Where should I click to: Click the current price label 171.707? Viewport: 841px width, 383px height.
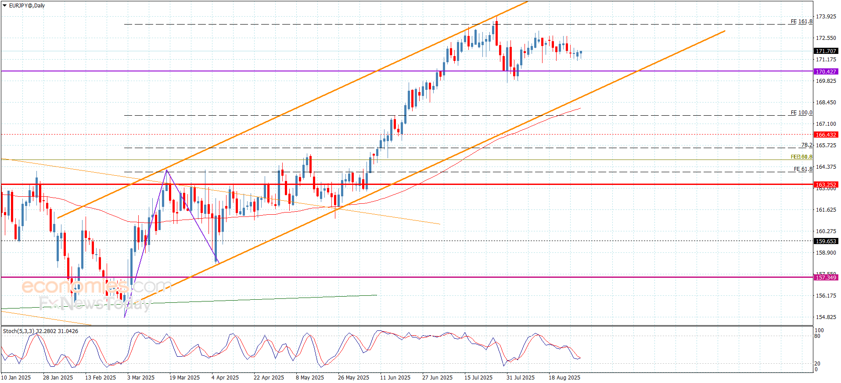pyautogui.click(x=826, y=51)
